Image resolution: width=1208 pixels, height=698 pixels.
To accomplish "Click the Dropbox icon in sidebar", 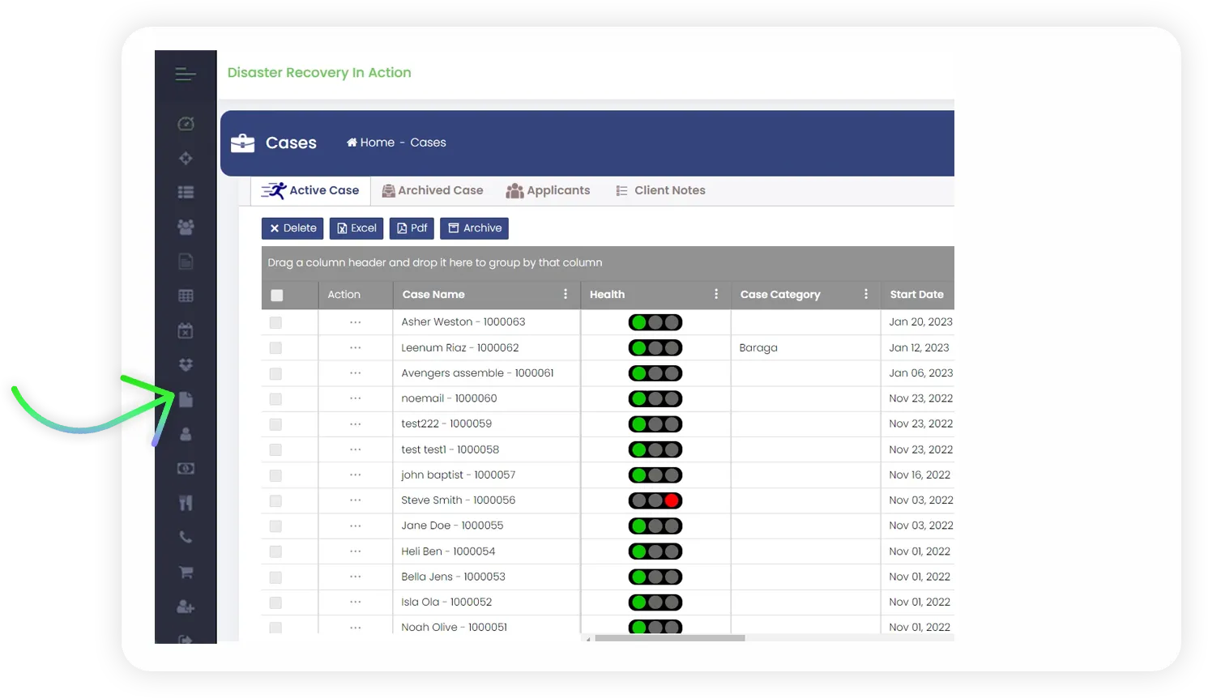I will [186, 364].
